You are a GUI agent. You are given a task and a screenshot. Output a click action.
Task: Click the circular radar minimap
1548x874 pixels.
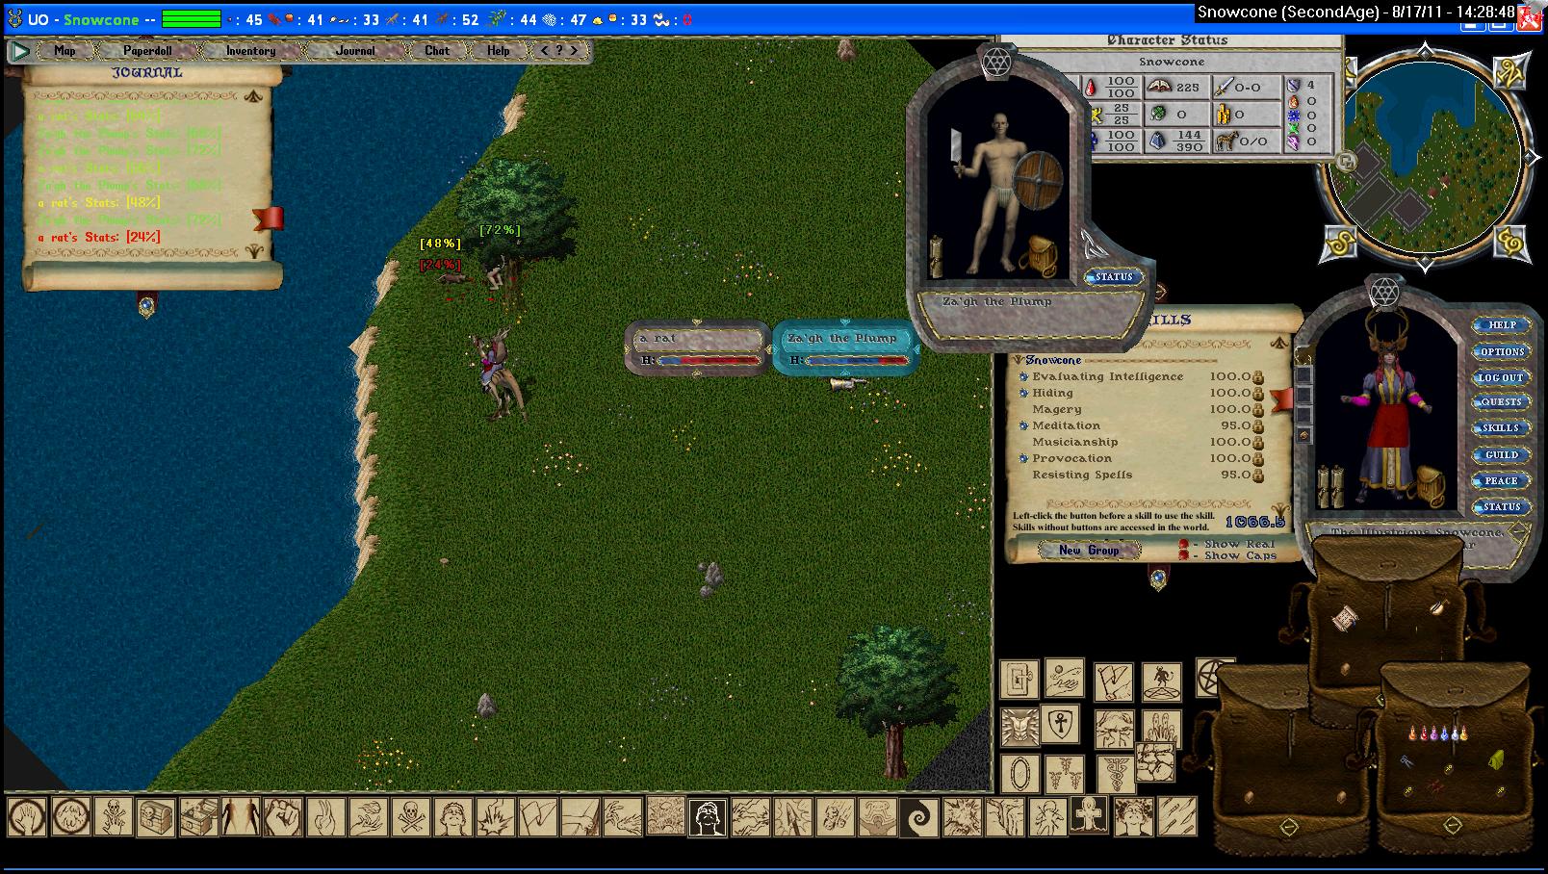1423,154
